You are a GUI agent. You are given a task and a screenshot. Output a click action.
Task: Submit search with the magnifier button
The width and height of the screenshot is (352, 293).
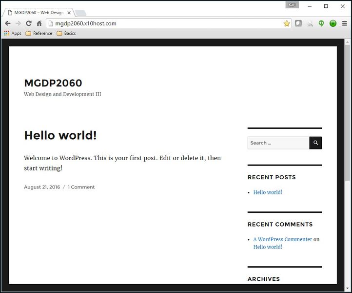pos(315,143)
